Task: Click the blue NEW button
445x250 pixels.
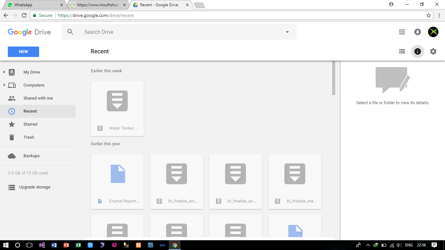Action: click(x=23, y=52)
